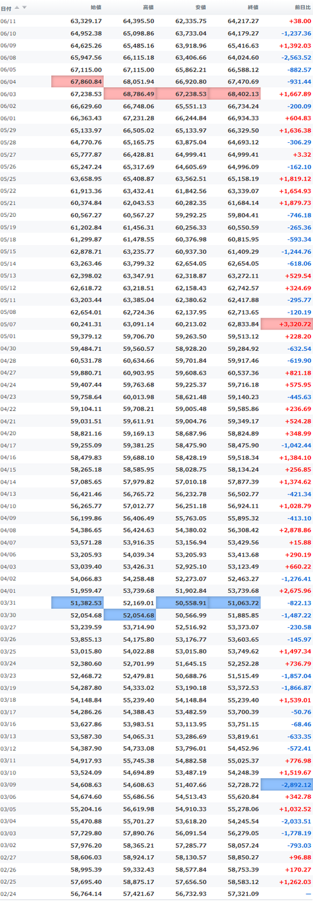Select the closing price 62,833.84
The image size is (313, 901).
tap(243, 324)
